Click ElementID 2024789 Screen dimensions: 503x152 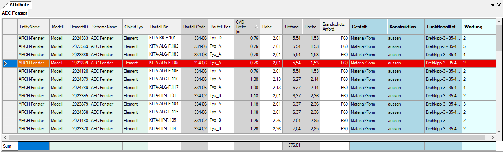click(79, 88)
